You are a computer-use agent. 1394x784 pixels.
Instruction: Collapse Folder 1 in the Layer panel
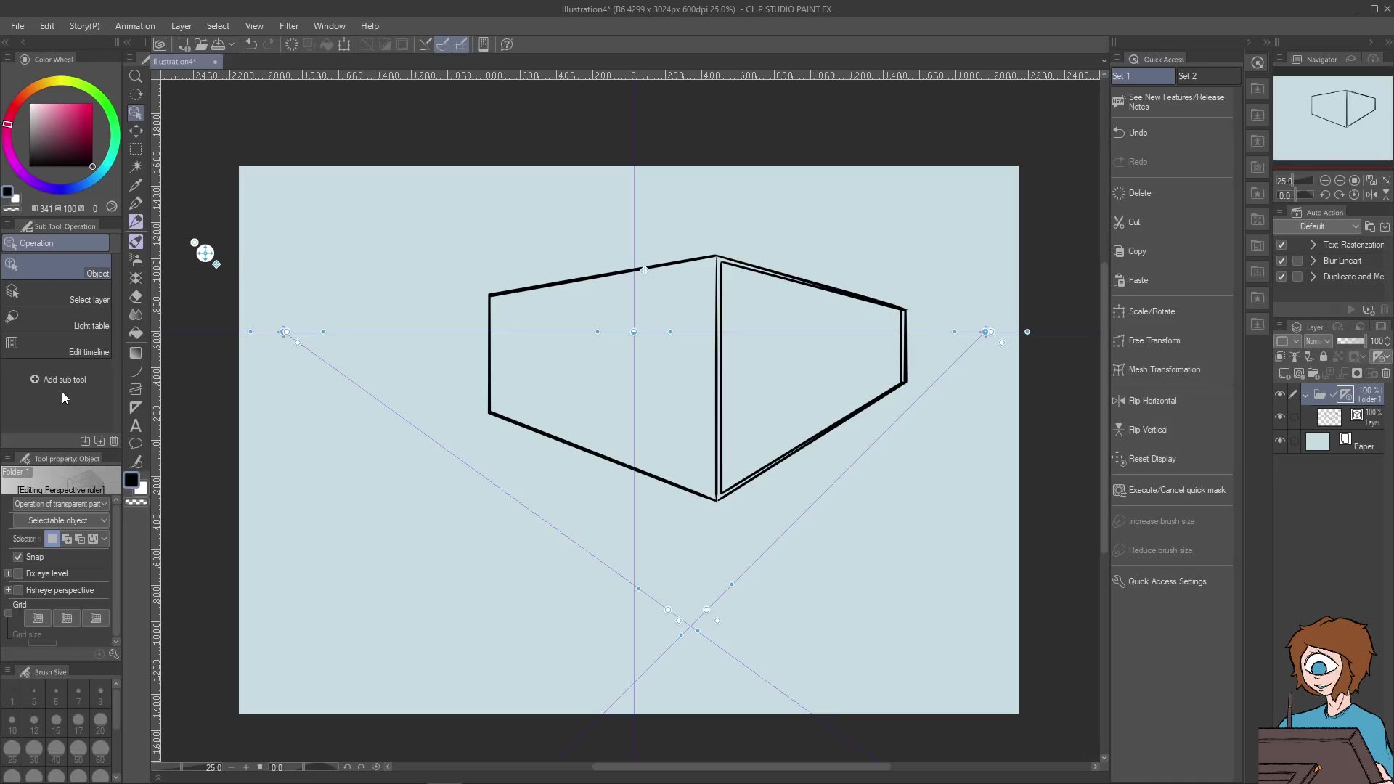coord(1305,395)
